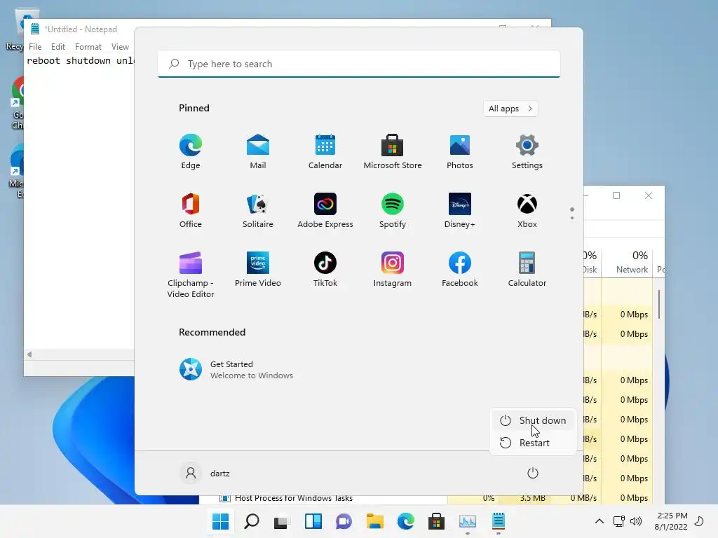Launch the Facebook app
718x538 pixels.
click(x=460, y=270)
